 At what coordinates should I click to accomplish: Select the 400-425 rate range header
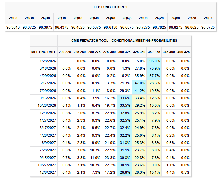(184, 52)
